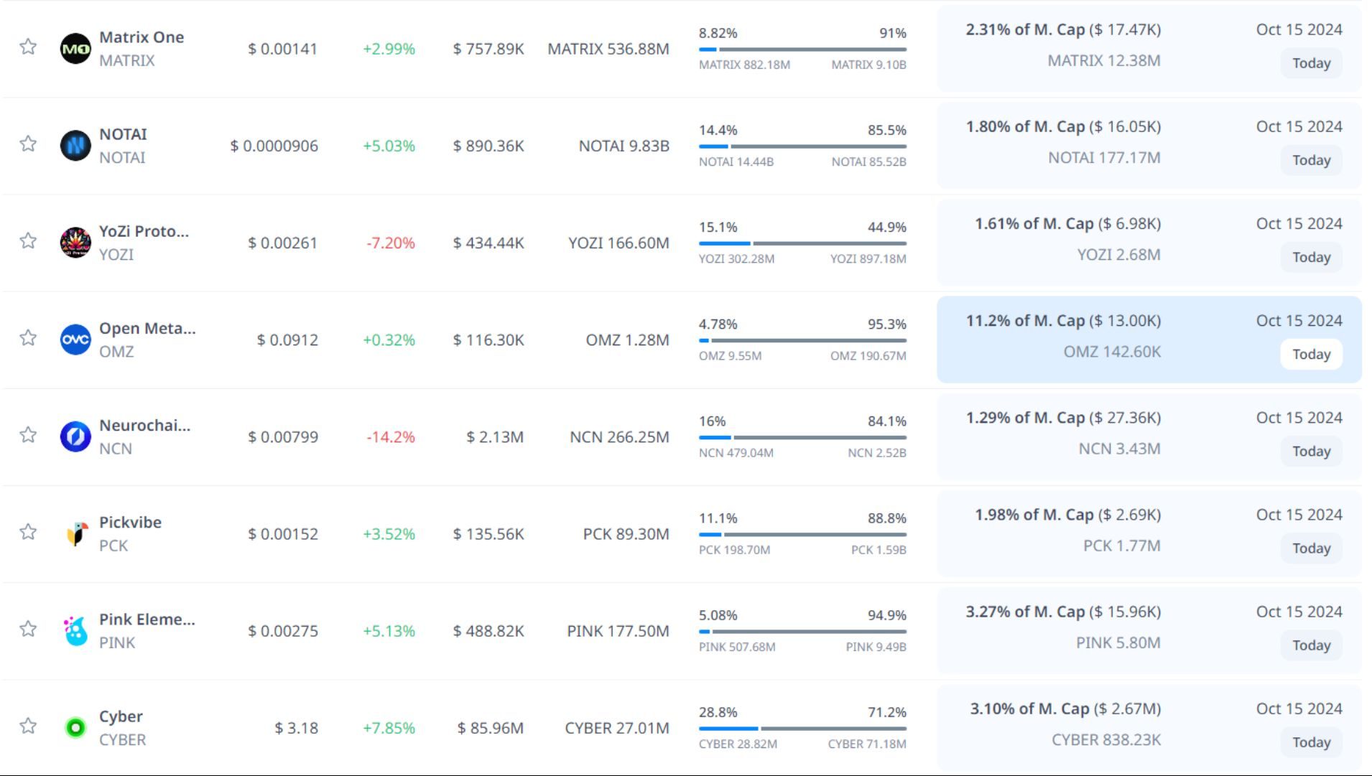Favorite Matrix One with the star
The image size is (1372, 776).
point(28,47)
